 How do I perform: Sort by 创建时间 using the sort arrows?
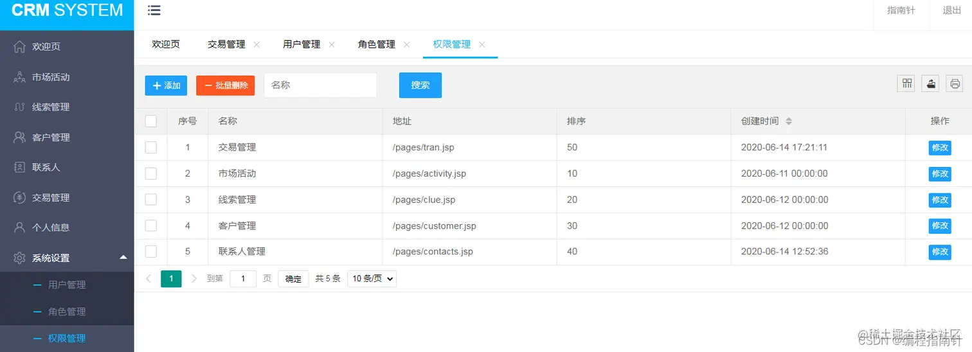coord(789,121)
